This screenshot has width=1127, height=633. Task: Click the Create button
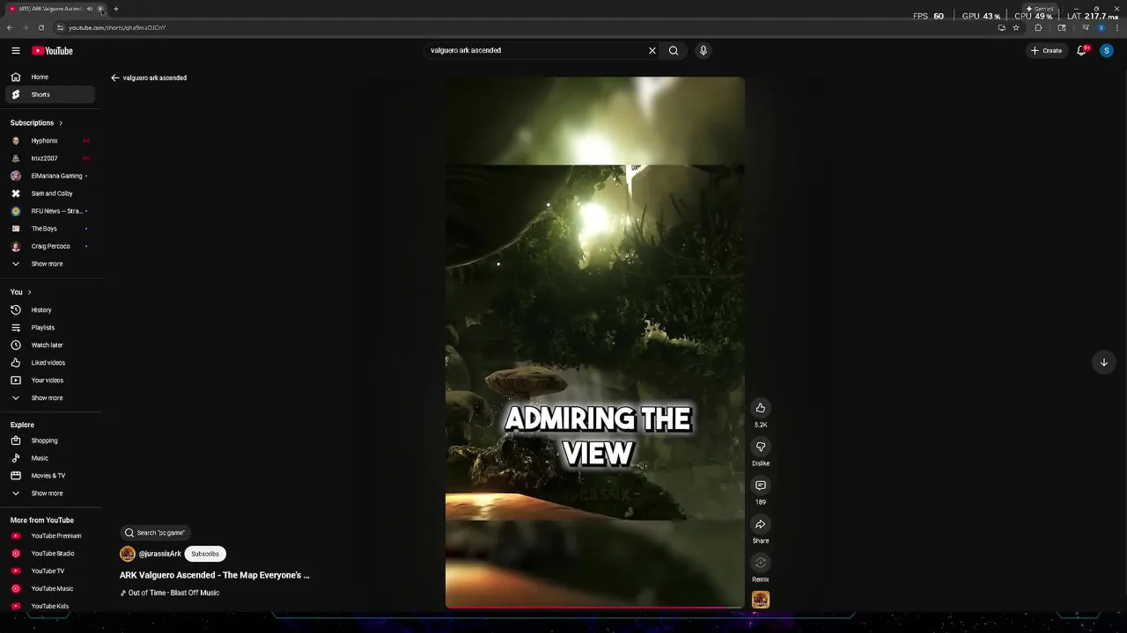[x=1046, y=50]
